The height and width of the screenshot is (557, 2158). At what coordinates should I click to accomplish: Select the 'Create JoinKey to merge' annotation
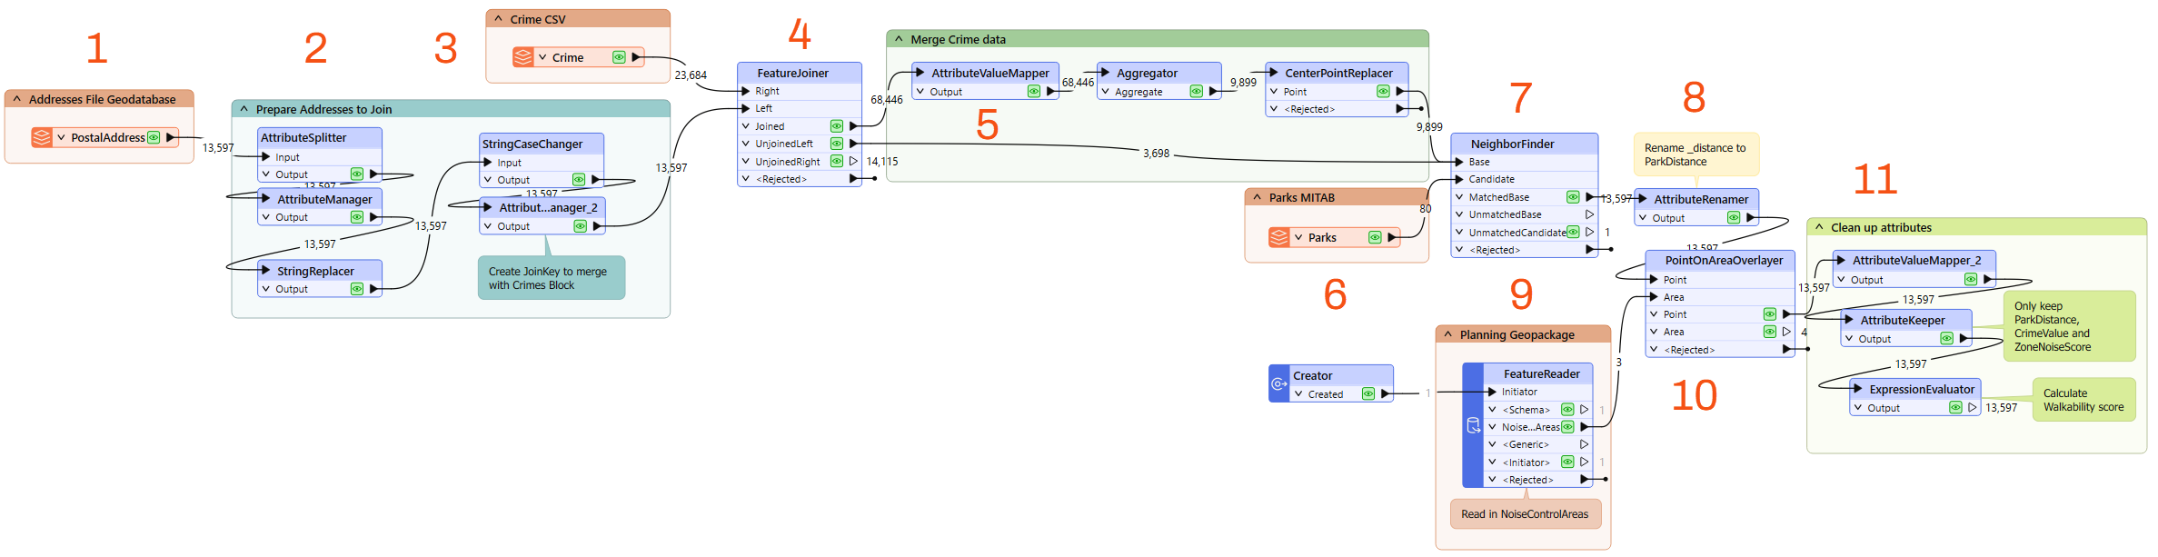551,278
